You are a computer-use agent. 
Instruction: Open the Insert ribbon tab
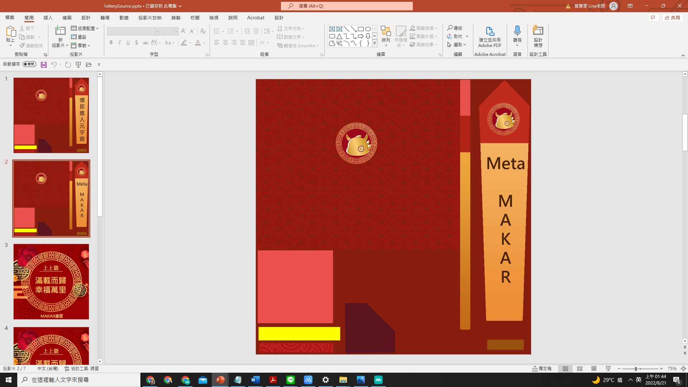click(48, 18)
